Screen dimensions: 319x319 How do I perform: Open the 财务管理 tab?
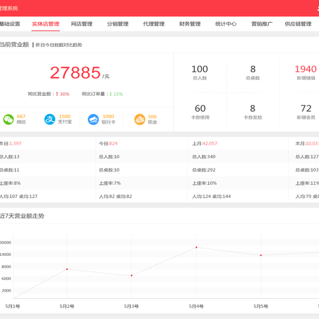190,24
